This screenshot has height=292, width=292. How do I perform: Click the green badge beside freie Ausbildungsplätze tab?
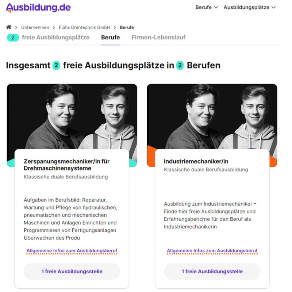13,38
